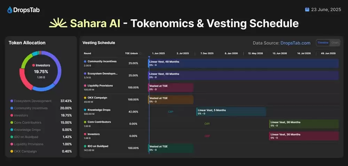Viewport: 348px width, 166px height.
Task: Click the green dot beside Core Contributors legend
Action: [x=11, y=123]
